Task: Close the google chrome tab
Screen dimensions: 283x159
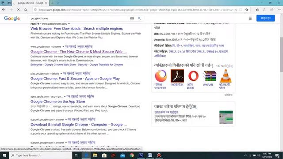Action: coord(46,3)
